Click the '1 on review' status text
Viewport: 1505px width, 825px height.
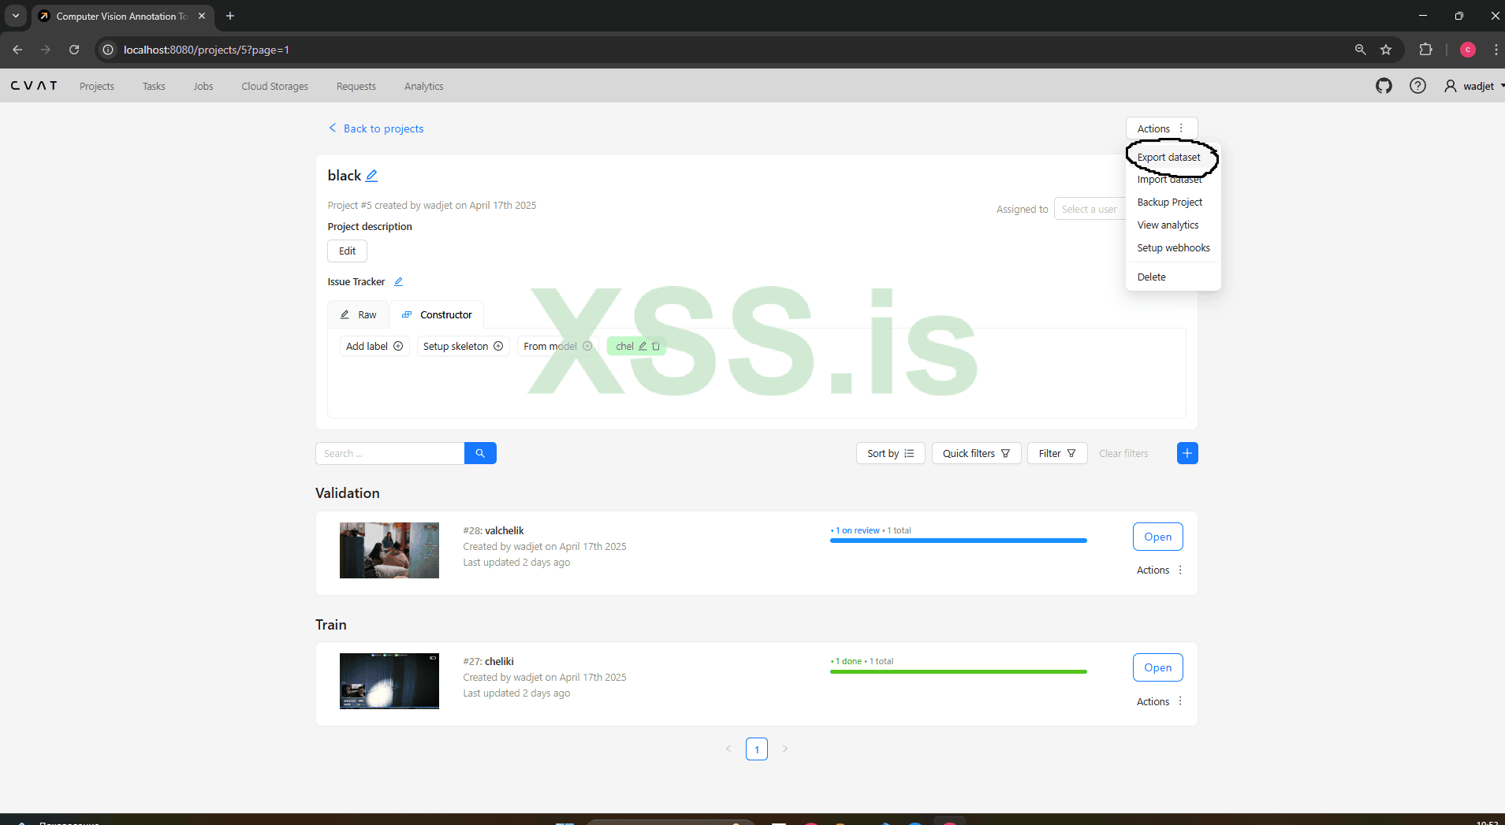858,530
